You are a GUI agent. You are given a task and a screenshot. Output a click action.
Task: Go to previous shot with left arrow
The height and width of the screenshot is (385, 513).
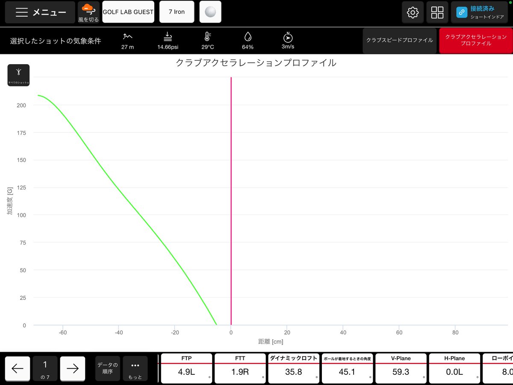click(x=18, y=369)
